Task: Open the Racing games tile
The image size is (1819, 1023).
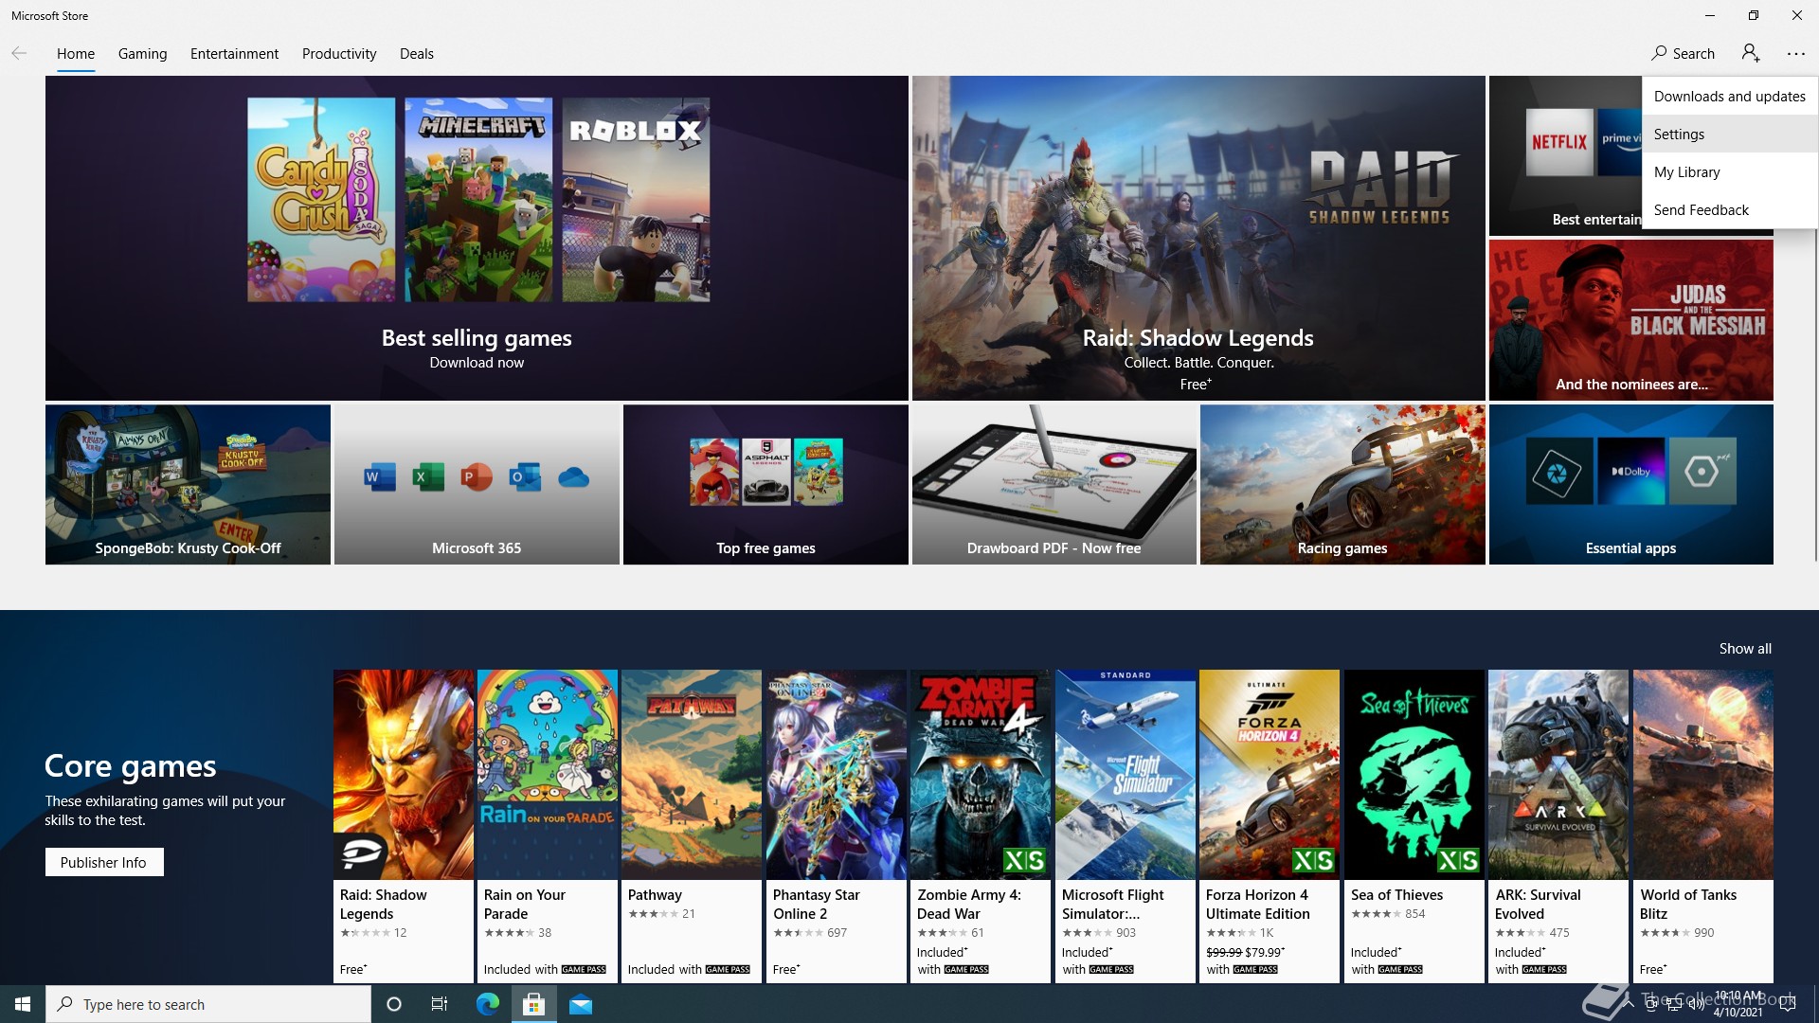Action: 1342,485
